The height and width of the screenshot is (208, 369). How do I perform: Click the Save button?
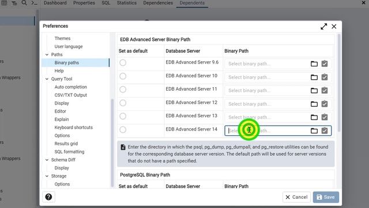tap(326, 197)
